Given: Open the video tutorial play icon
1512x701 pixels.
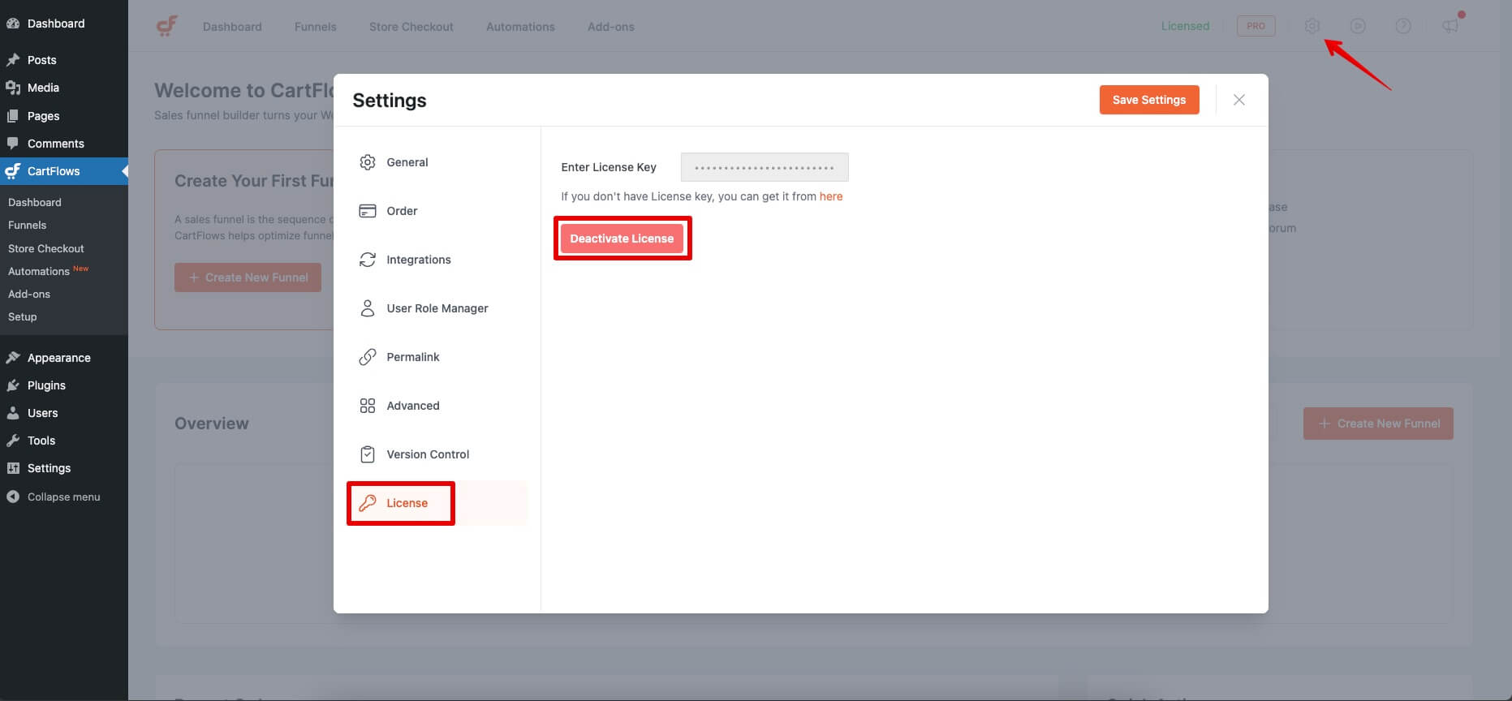Looking at the screenshot, I should [x=1357, y=26].
